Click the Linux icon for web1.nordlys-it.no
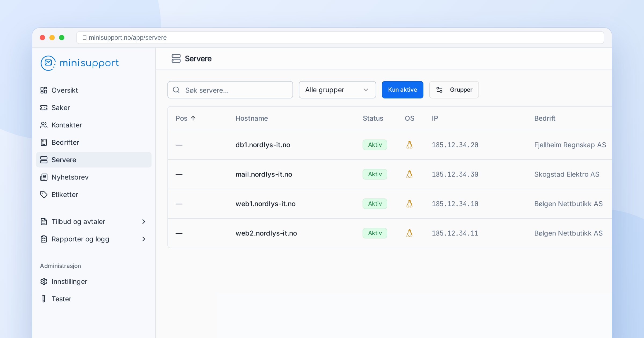Viewport: 644px width, 338px height. tap(409, 204)
